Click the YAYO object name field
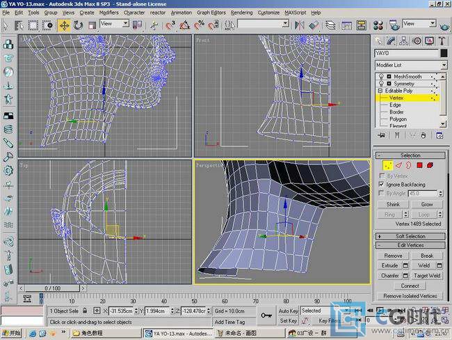This screenshot has width=452, height=340. pyautogui.click(x=407, y=53)
